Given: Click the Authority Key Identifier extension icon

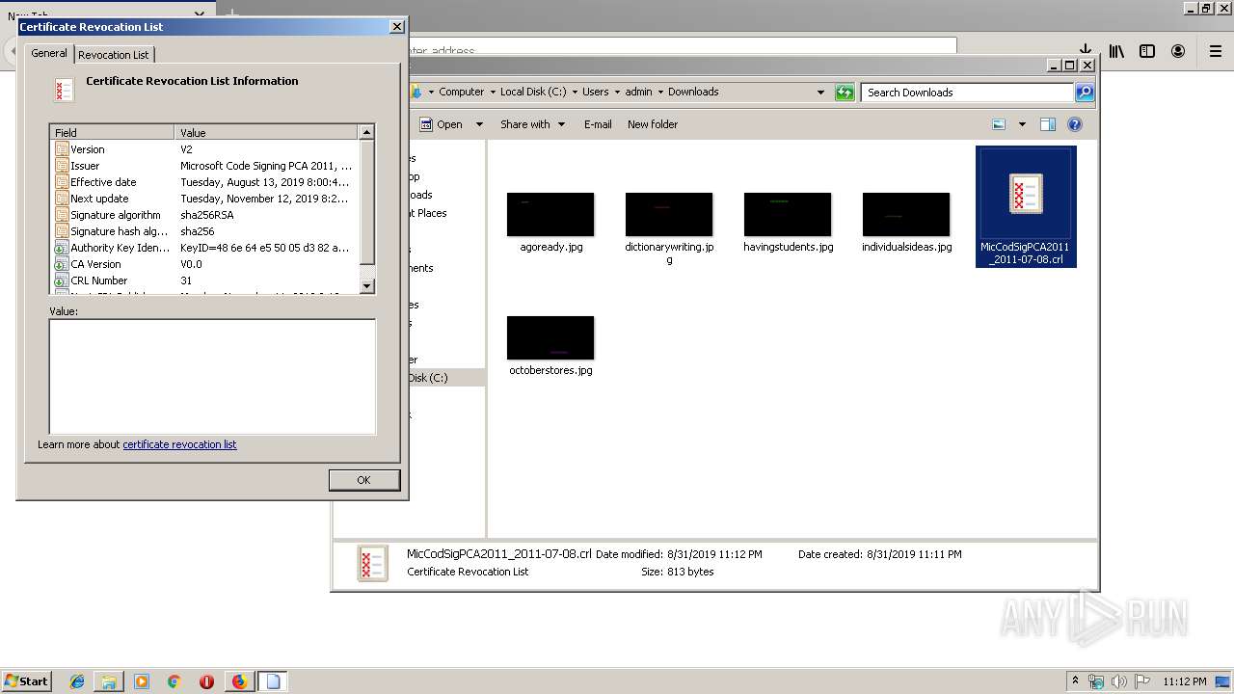Looking at the screenshot, I should 62,248.
